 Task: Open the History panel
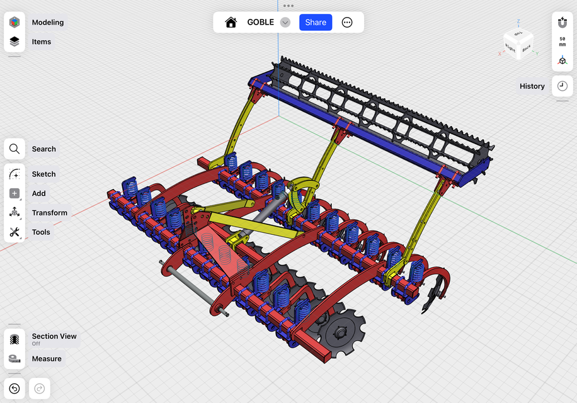tap(561, 86)
